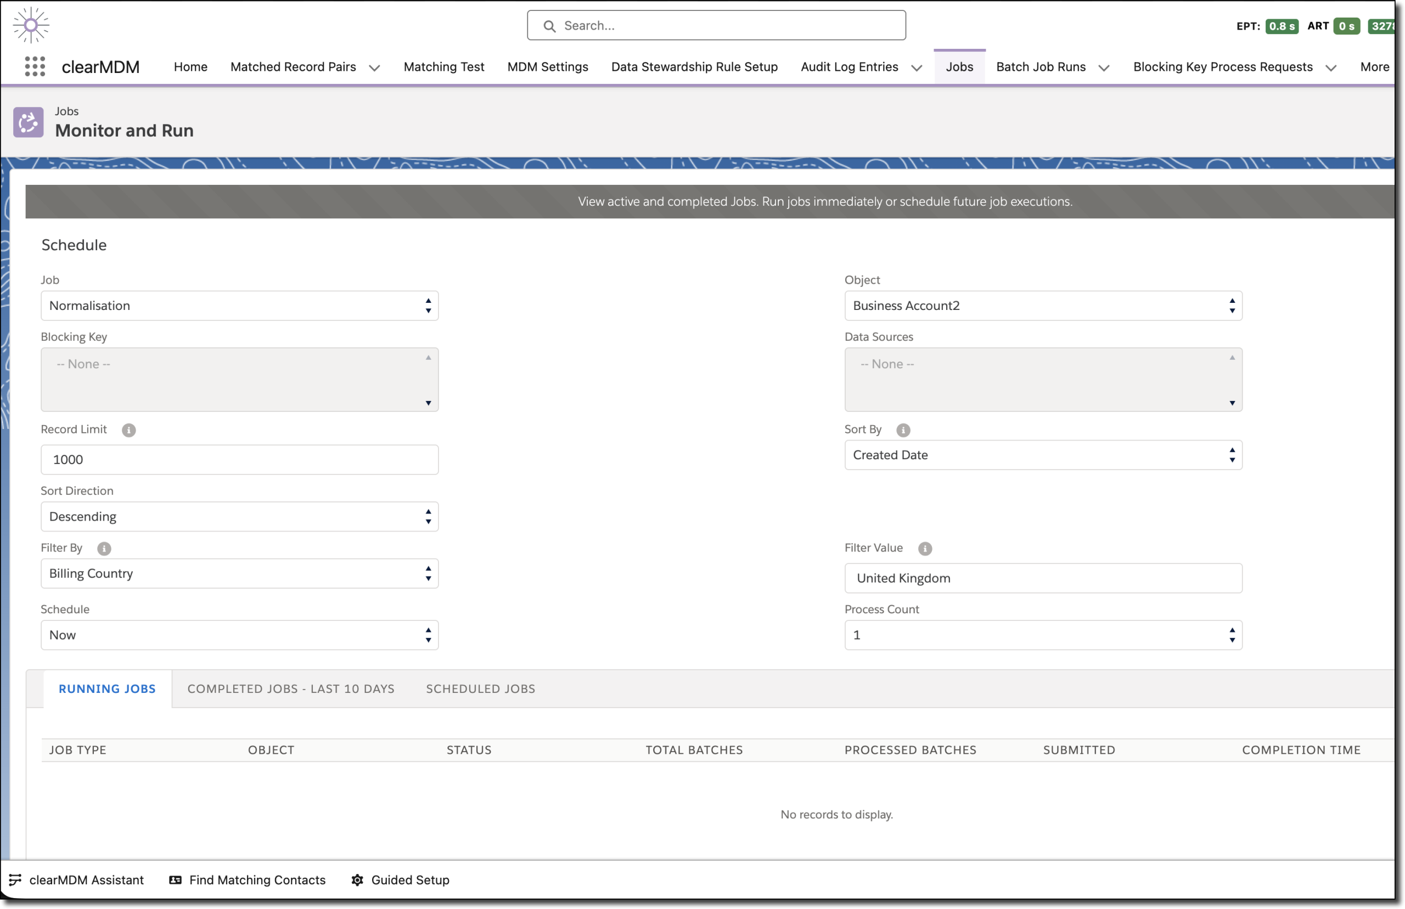Click the clearMDM logo
The width and height of the screenshot is (1405, 909).
(100, 67)
